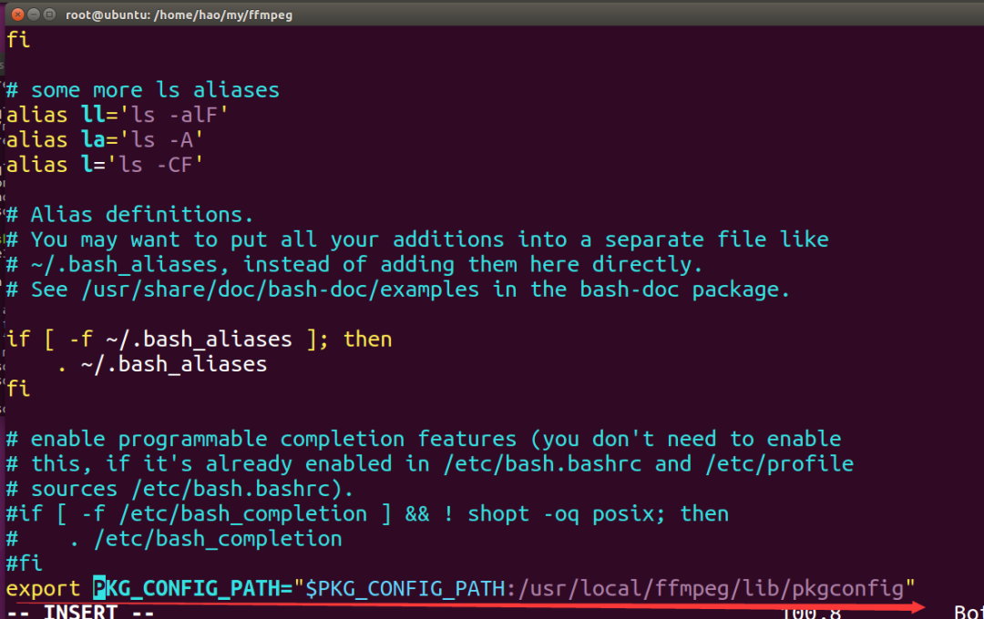Screen dimensions: 984x619
Task: Click the '# Alias definitions.' comment
Action: pos(129,215)
